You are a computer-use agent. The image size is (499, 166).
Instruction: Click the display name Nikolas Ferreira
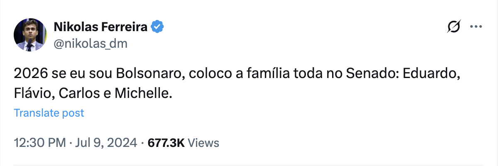100,27
